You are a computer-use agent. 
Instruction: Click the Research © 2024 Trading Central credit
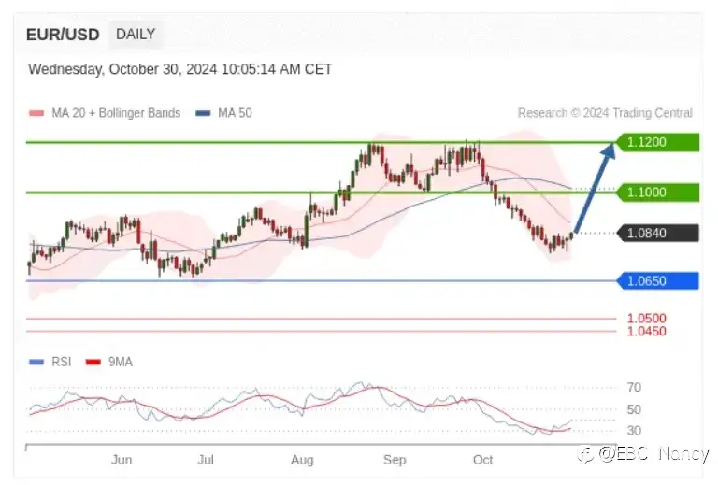[x=605, y=113]
